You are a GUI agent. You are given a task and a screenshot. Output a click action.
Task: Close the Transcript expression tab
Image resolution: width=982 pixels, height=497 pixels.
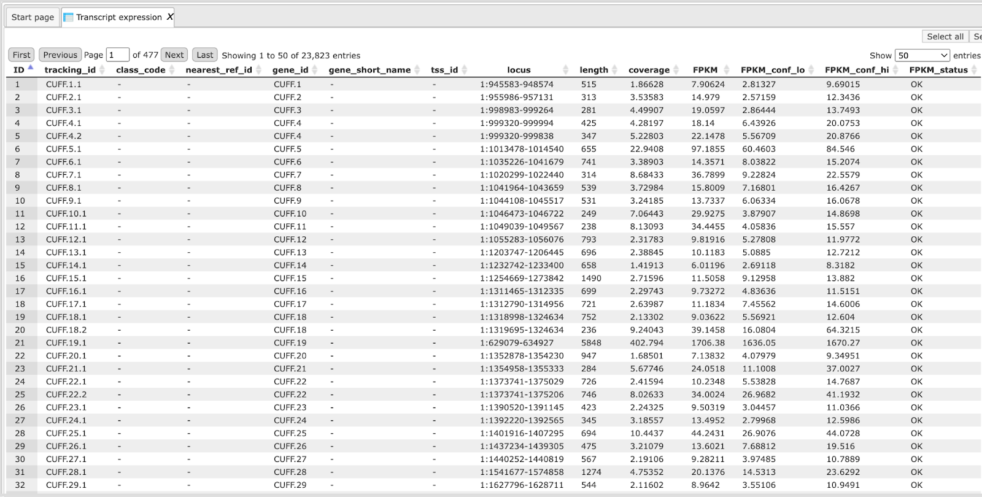click(170, 17)
